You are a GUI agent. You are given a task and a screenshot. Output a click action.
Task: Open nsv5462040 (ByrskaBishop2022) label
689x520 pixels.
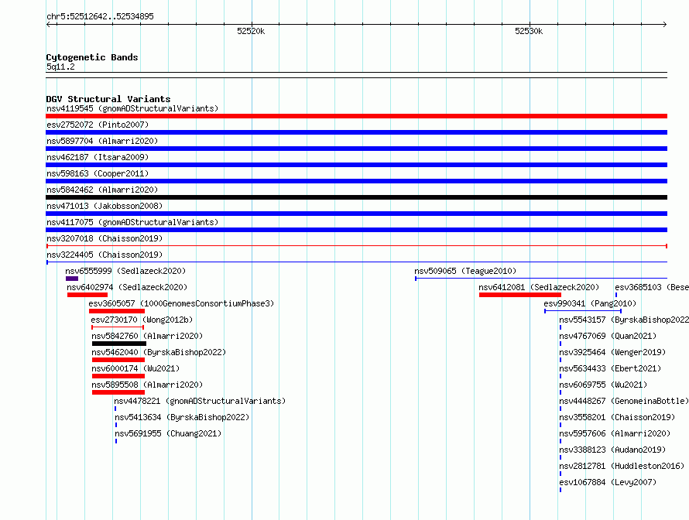(159, 352)
